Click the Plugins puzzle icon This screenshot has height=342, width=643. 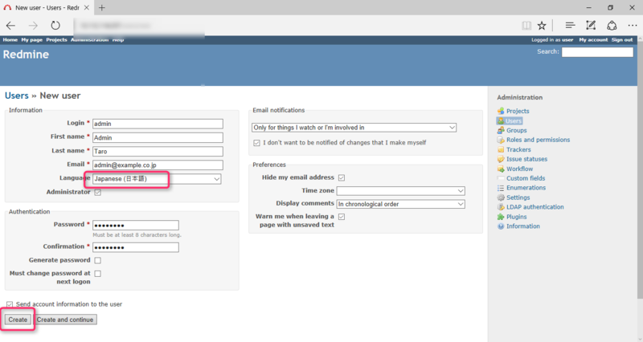501,217
